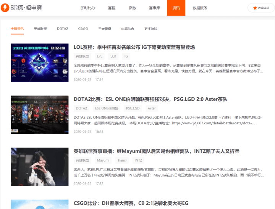Viewport: 275px width, 209px height.
Task: Click the 2020-05-26 17:52 timestamp
Action: [x=88, y=183]
